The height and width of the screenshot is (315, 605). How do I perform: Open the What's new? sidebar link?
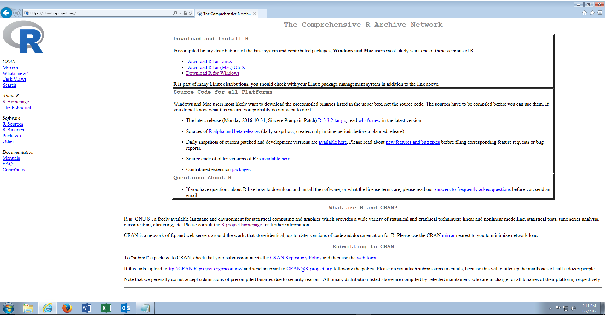15,73
